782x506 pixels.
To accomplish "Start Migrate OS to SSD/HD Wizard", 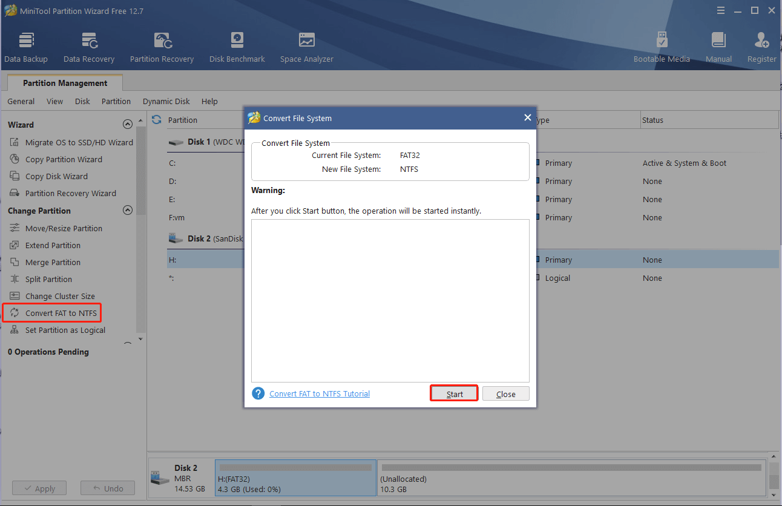I will [71, 142].
